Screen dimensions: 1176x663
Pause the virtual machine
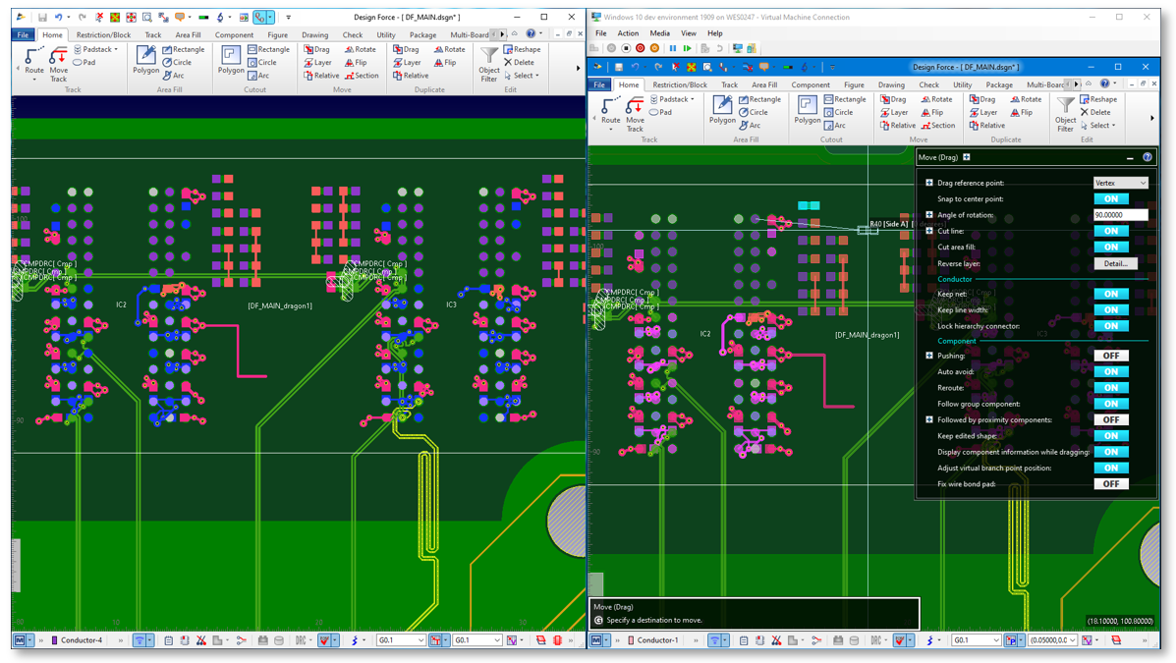click(673, 48)
